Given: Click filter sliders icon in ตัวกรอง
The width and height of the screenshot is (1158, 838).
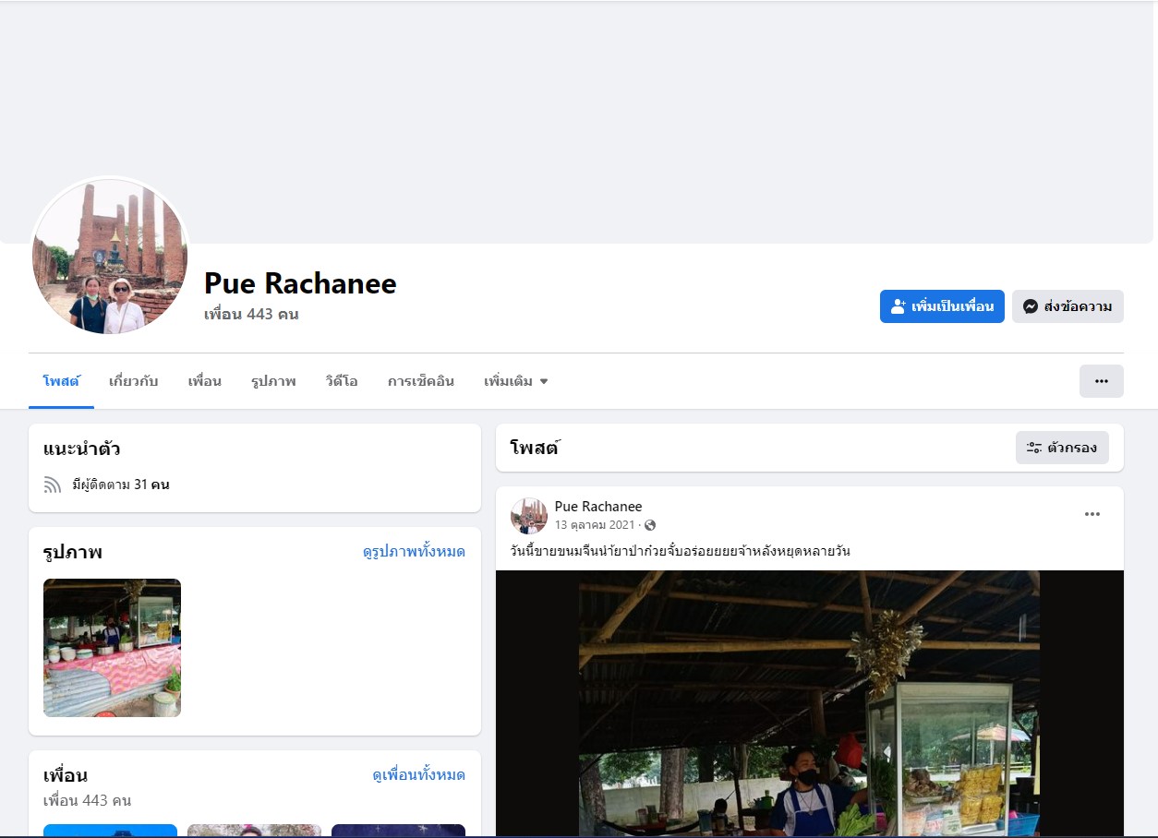Looking at the screenshot, I should 1034,448.
